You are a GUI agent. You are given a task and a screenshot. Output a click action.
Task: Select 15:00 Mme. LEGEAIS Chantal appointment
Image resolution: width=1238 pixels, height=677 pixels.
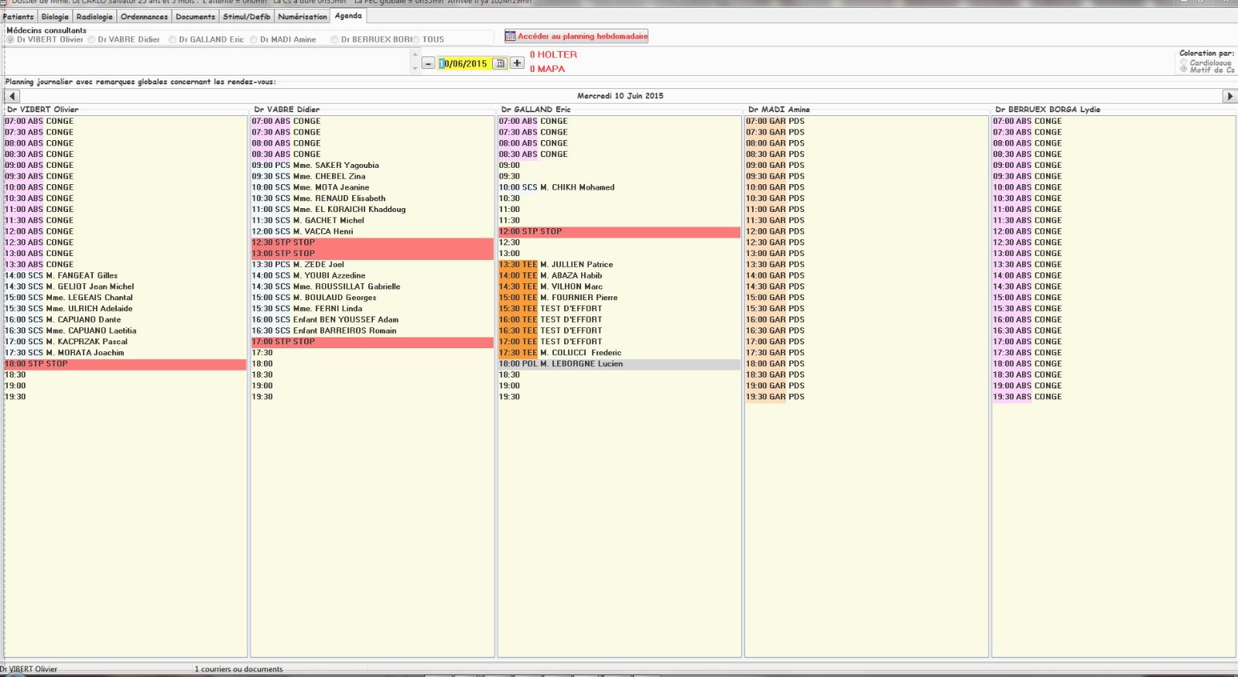point(125,297)
